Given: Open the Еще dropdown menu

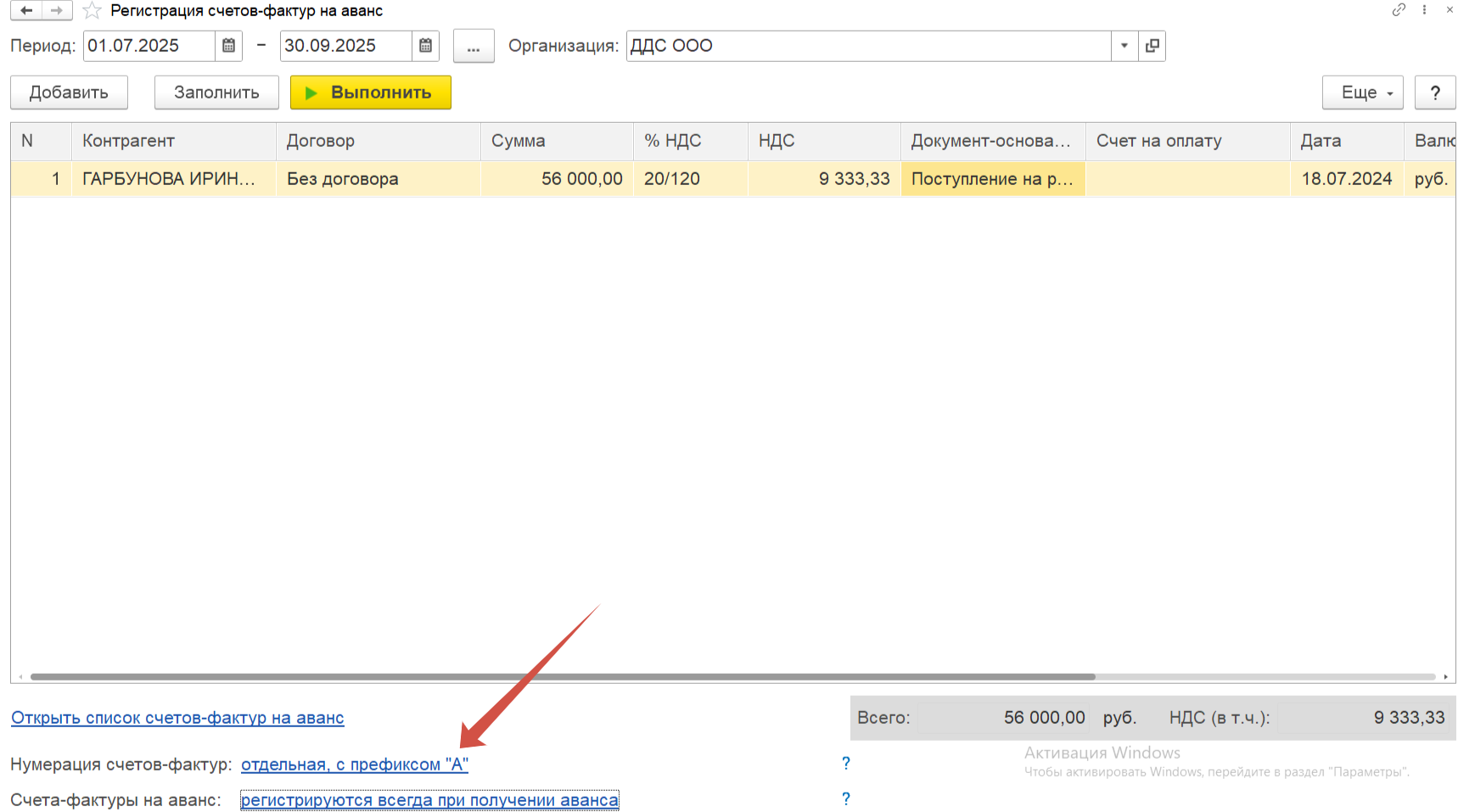Looking at the screenshot, I should coord(1362,92).
